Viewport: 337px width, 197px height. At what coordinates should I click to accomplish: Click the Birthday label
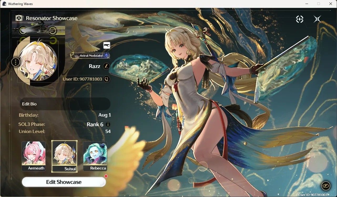(29, 115)
